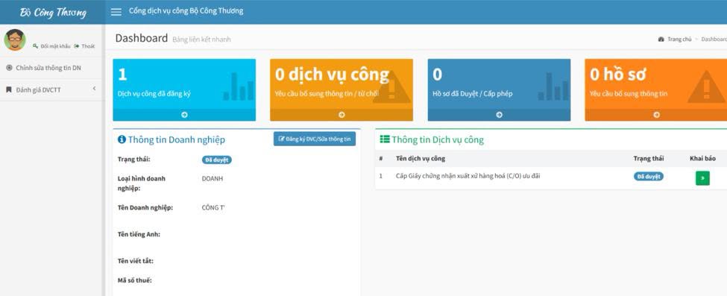Click the user avatar picture

(x=15, y=40)
